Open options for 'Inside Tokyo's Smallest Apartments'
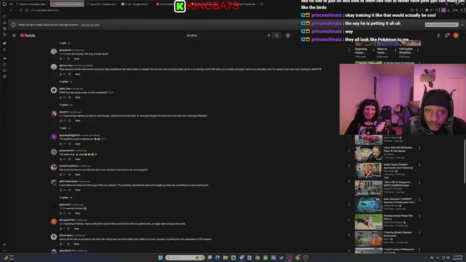 point(419,165)
